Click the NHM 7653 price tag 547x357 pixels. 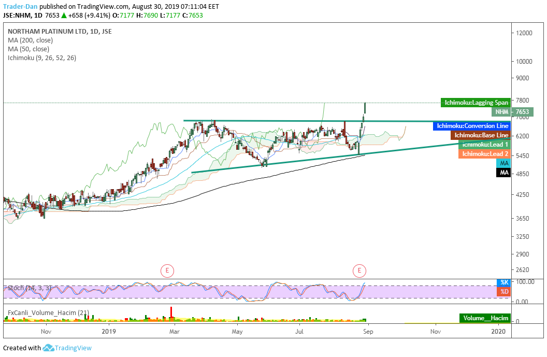click(512, 112)
